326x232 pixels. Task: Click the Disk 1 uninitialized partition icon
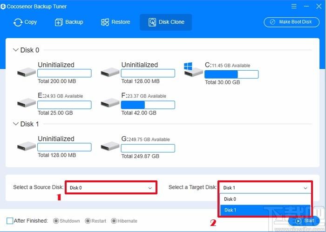click(27, 146)
